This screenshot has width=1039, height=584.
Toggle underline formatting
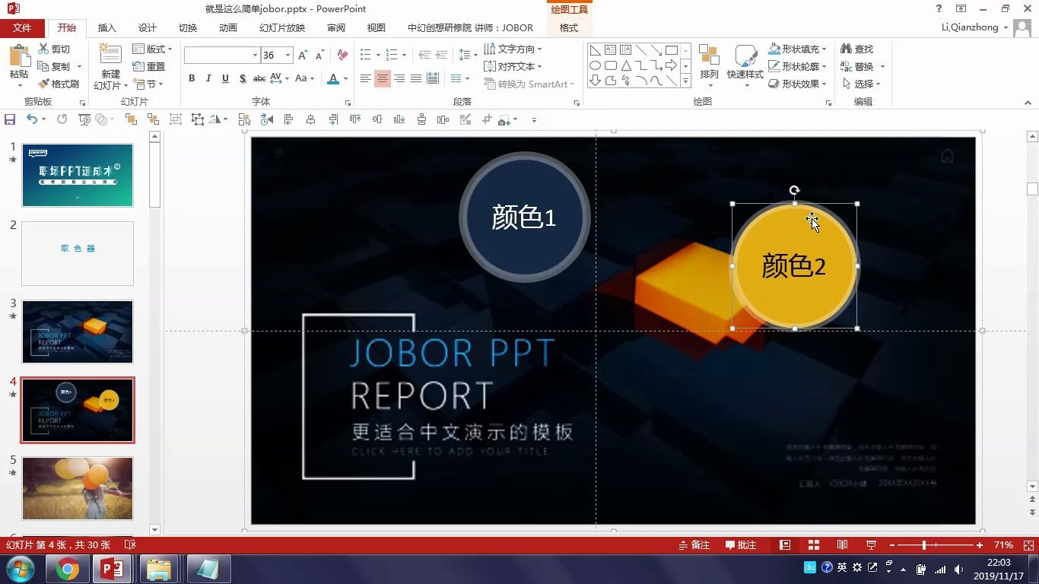click(224, 78)
